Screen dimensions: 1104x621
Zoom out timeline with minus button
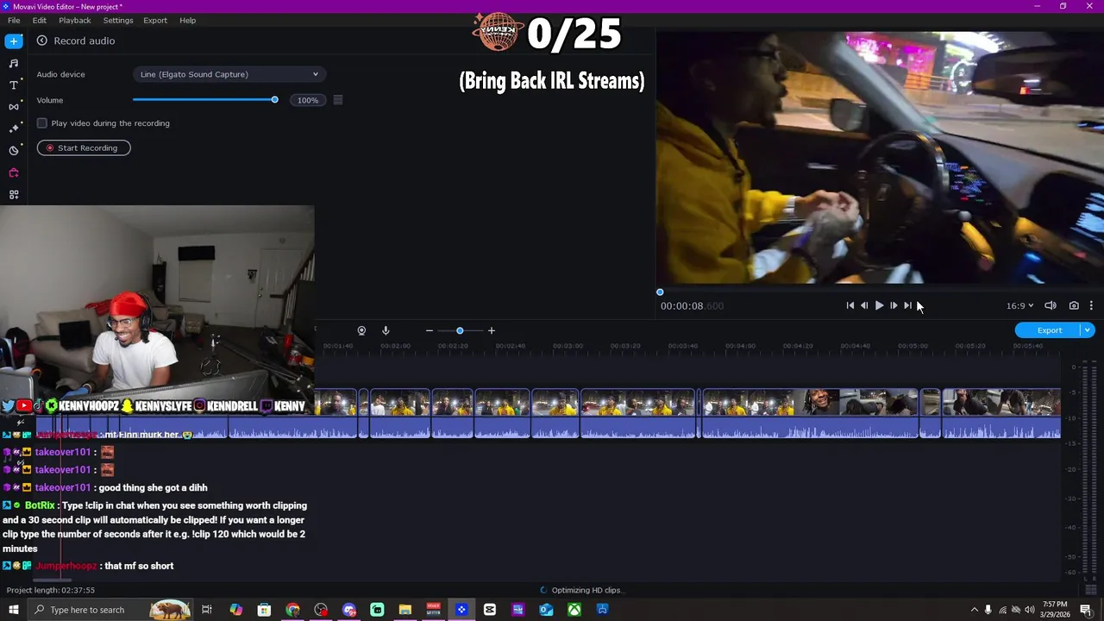(x=429, y=330)
